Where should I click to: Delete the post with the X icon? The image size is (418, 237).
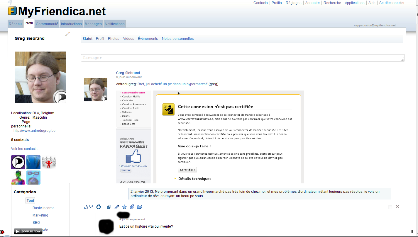(397, 207)
